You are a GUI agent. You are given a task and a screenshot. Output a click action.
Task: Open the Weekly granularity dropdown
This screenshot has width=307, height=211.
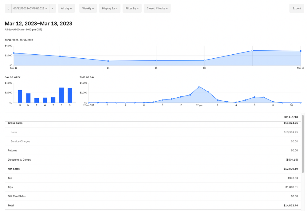coord(88,8)
